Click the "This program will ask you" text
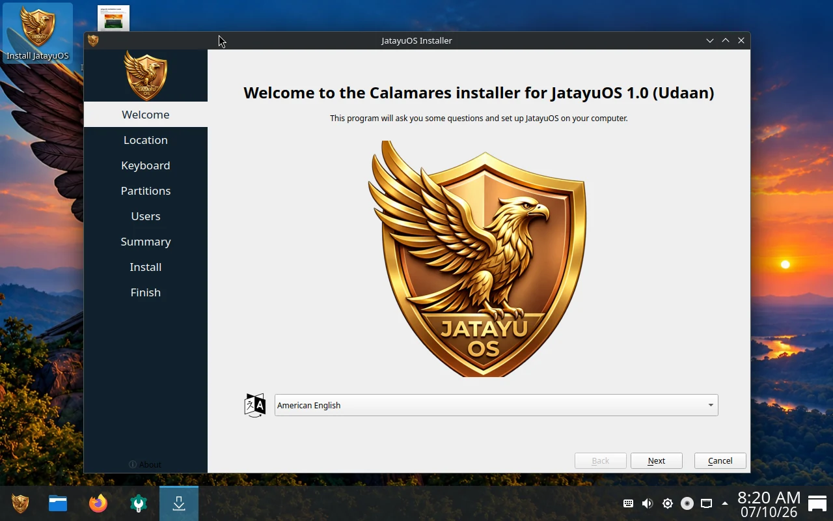The width and height of the screenshot is (833, 521). point(479,119)
